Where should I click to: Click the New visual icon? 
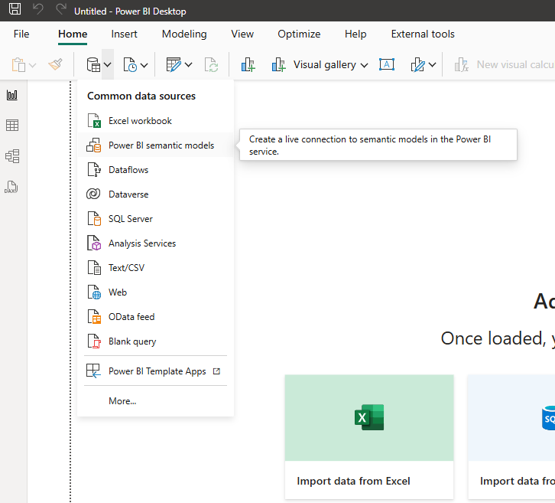coord(248,65)
